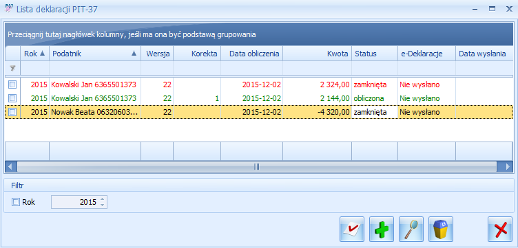Tick checkbox for green Kowalski Jan row

(x=12, y=98)
